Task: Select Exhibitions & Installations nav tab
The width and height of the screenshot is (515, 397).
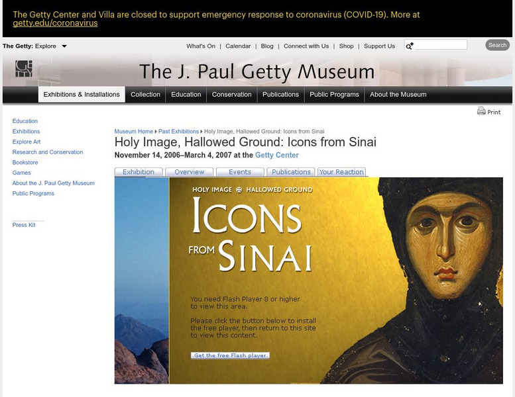Action: 82,95
